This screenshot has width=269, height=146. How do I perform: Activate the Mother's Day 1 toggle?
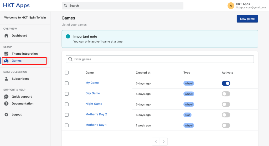pyautogui.click(x=226, y=126)
